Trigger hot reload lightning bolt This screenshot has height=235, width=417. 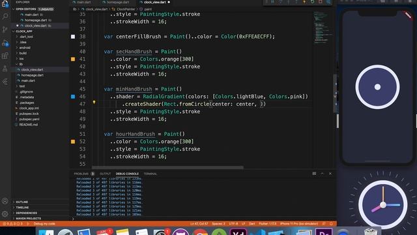point(304,2)
